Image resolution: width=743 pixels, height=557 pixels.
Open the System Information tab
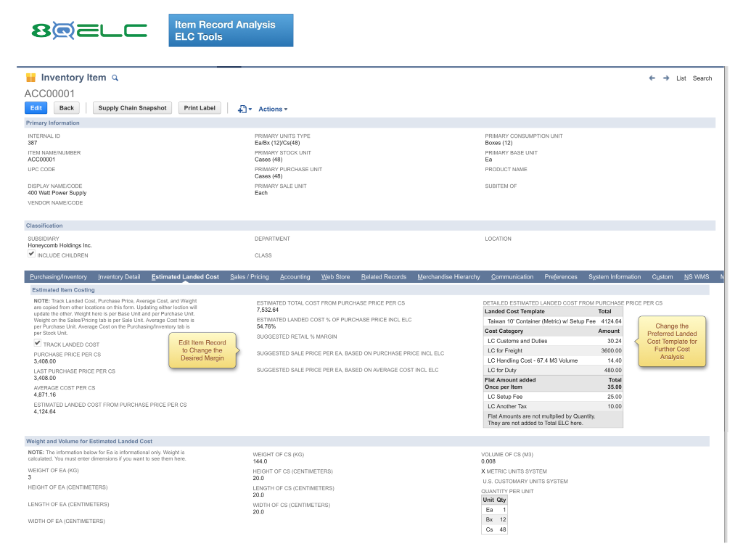click(614, 277)
